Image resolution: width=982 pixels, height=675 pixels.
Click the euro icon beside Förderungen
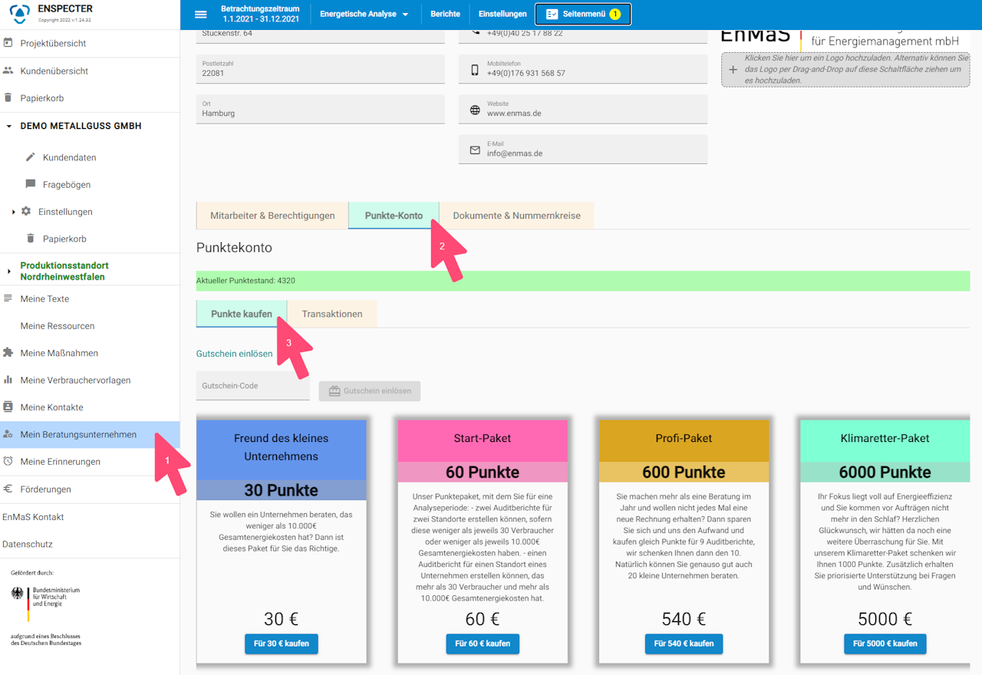[8, 489]
